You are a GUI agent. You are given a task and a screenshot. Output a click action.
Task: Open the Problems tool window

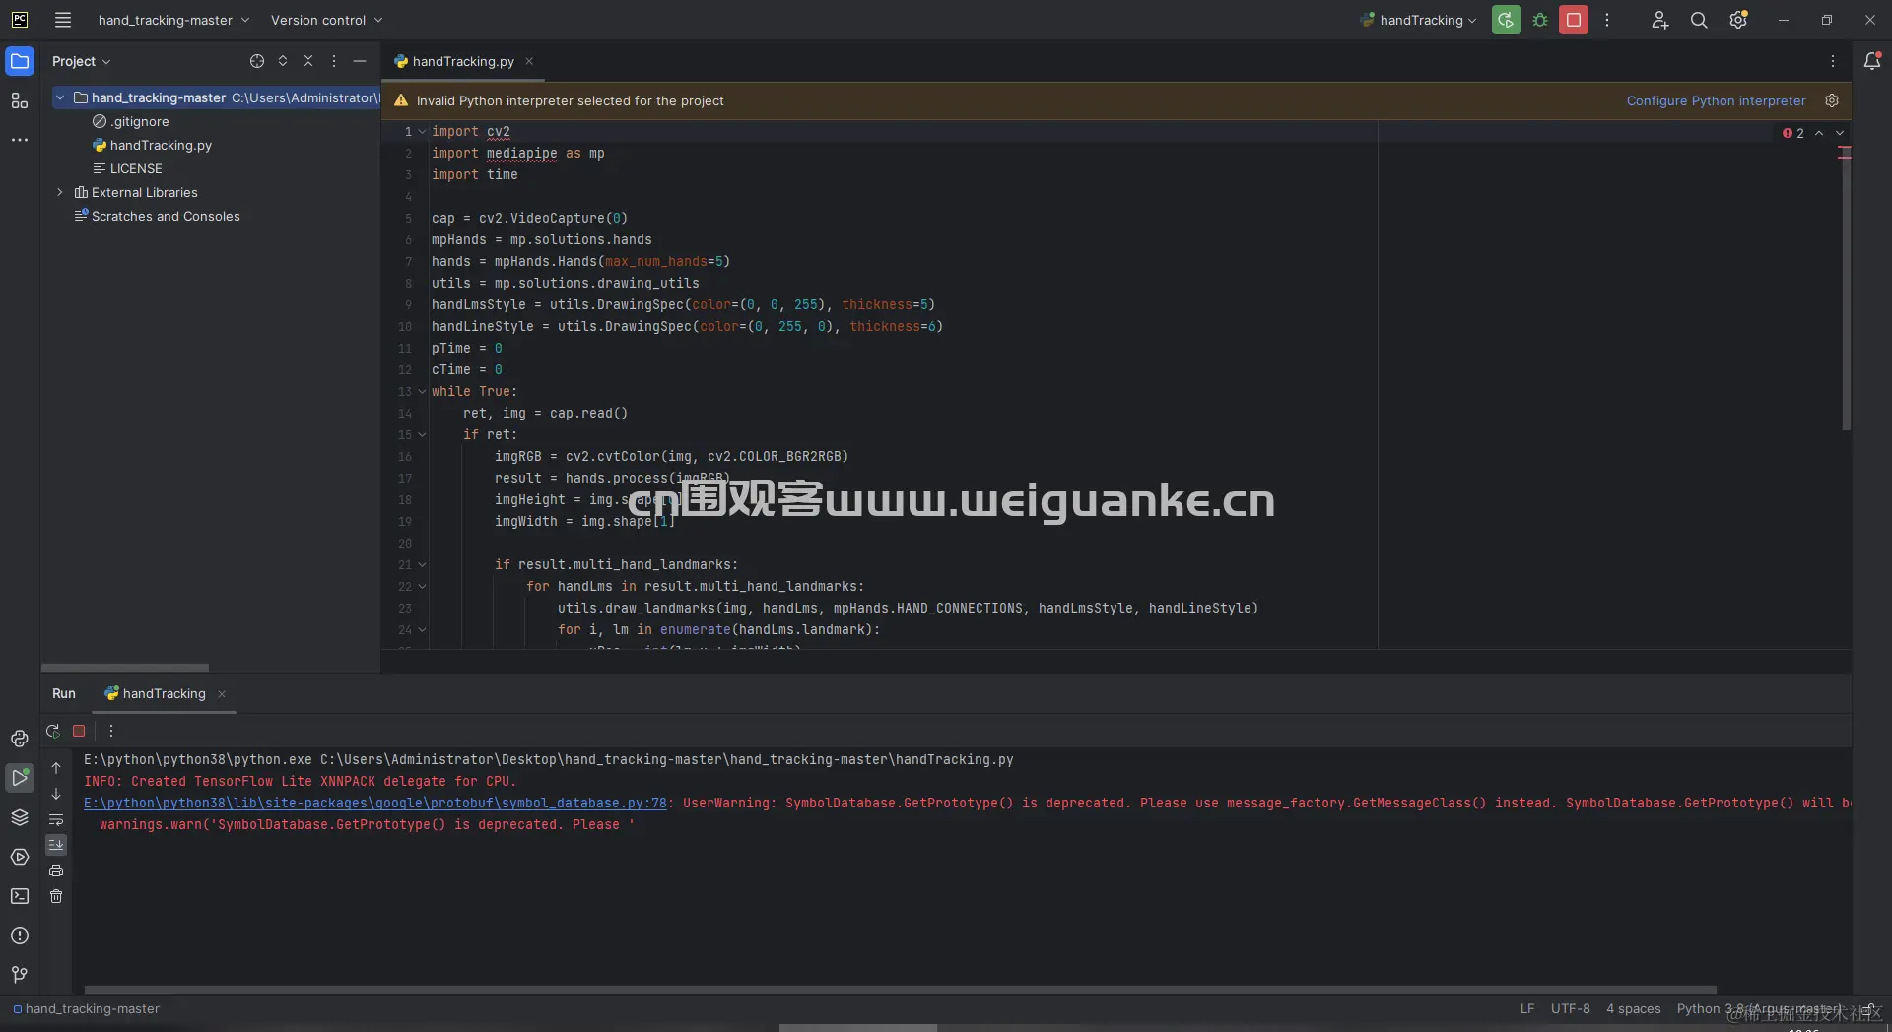20,935
